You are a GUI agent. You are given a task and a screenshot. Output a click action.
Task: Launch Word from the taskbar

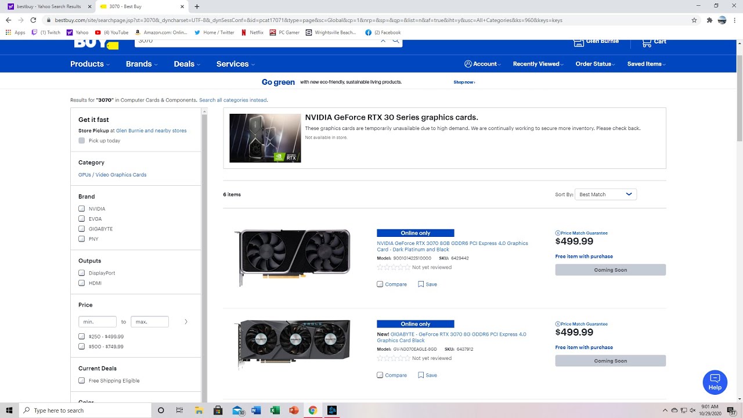pos(256,410)
